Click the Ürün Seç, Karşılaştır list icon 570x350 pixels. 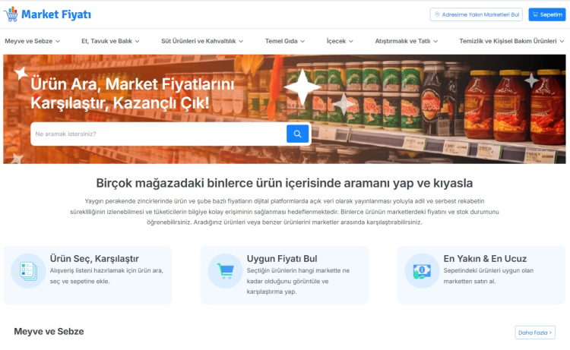tap(27, 270)
